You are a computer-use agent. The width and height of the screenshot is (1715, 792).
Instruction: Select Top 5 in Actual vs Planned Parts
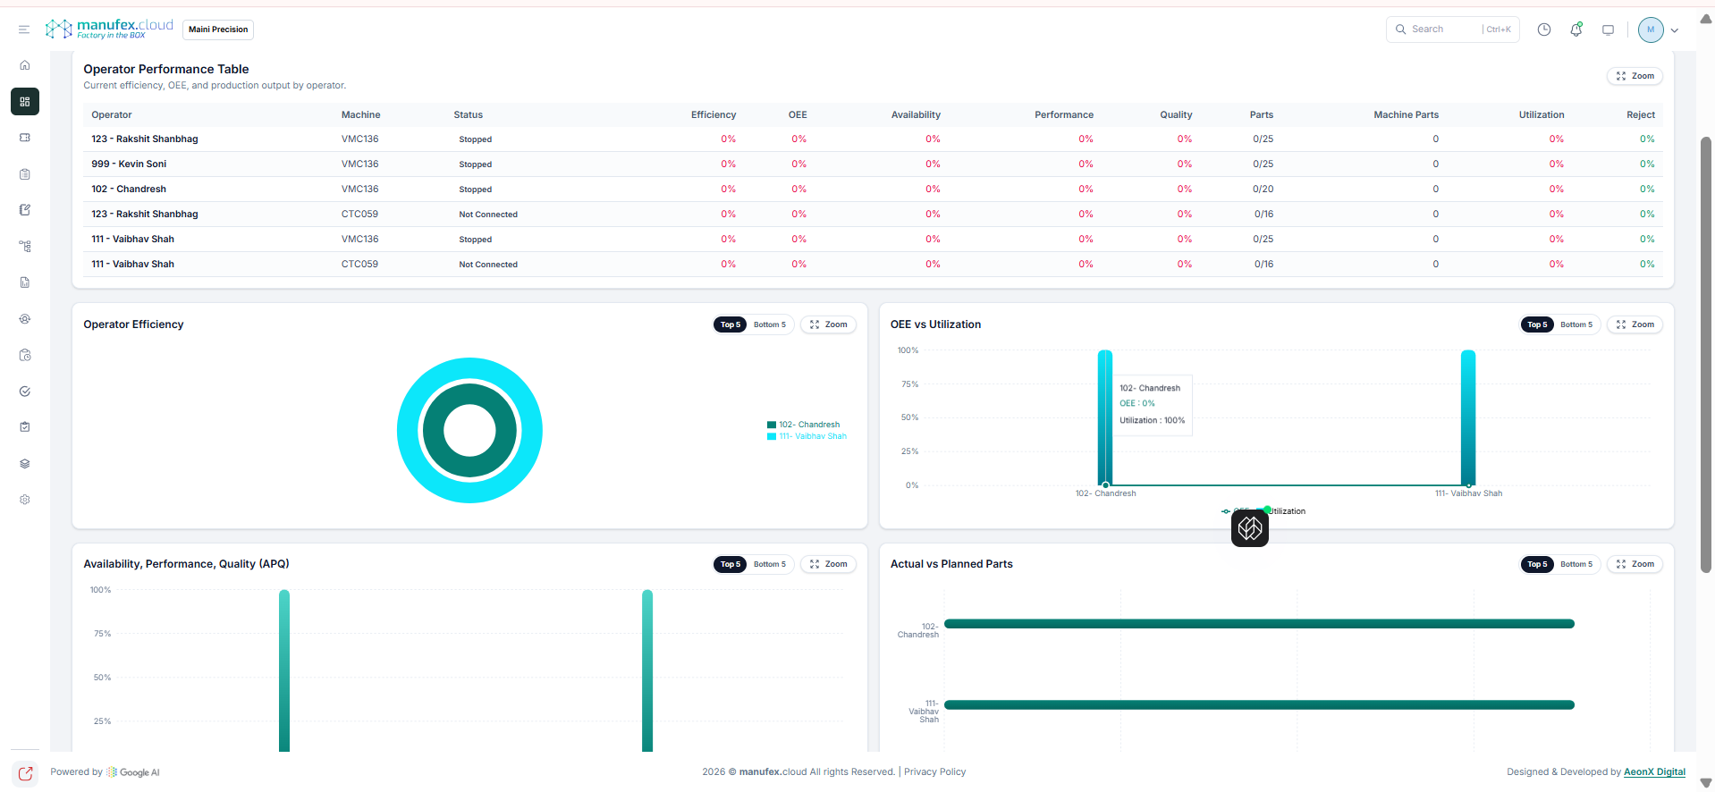tap(1536, 564)
